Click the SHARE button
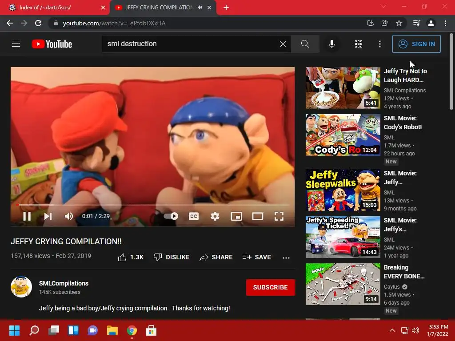The image size is (455, 341). pyautogui.click(x=216, y=257)
